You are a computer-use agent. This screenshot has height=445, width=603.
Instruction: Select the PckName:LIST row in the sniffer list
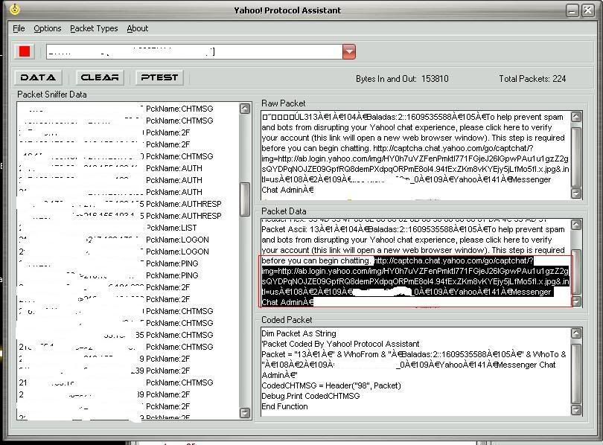(128, 228)
